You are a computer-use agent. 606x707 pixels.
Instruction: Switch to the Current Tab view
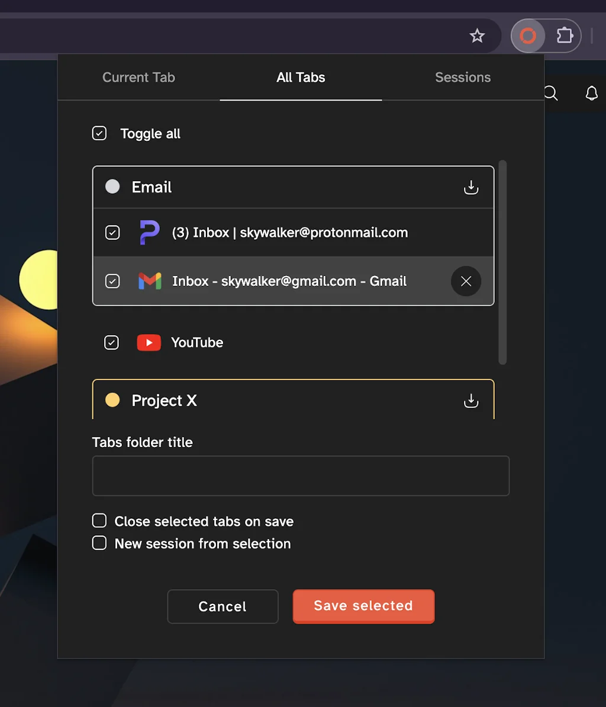(138, 77)
